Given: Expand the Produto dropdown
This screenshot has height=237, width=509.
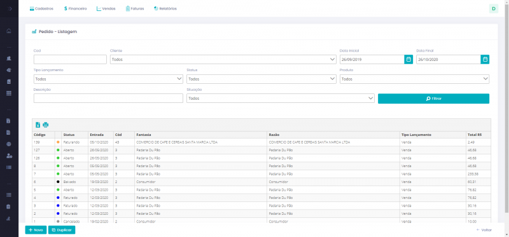Looking at the screenshot, I should (415, 79).
